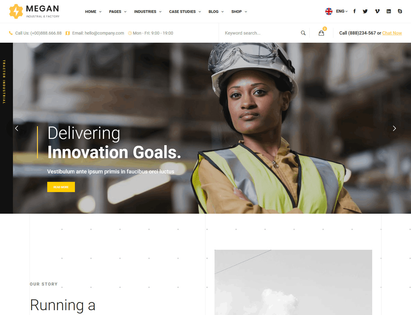Go to the next slide arrow
This screenshot has height=315, width=411.
[x=394, y=128]
